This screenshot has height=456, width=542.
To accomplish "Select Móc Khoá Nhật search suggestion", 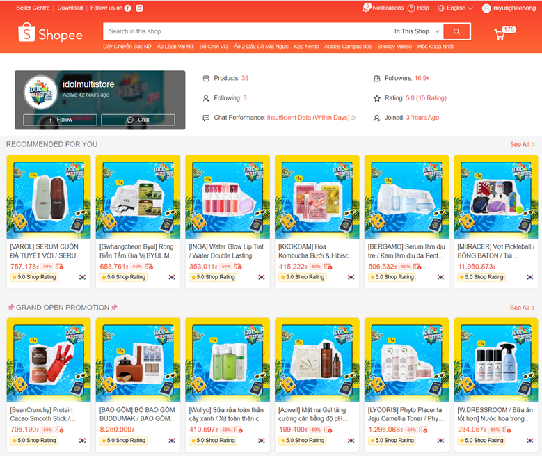I will click(x=436, y=47).
